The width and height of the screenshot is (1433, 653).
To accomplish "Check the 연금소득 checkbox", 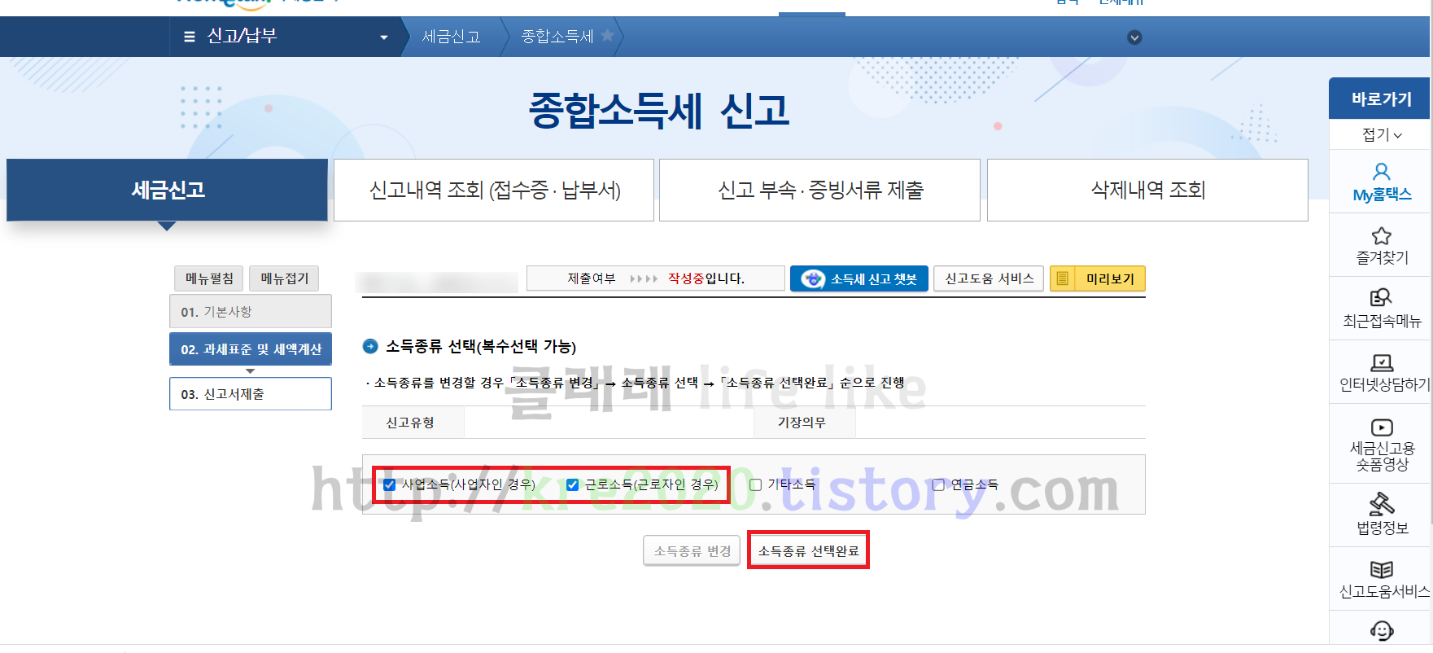I will point(938,484).
